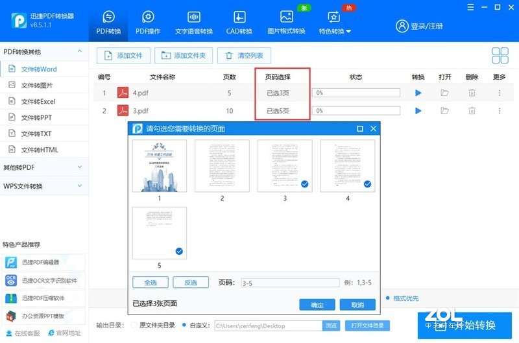Close the page selection dialog
The image size is (519, 343).
(374, 128)
